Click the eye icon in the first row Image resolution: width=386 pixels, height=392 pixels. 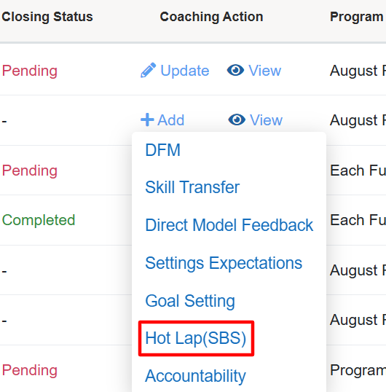tap(235, 70)
